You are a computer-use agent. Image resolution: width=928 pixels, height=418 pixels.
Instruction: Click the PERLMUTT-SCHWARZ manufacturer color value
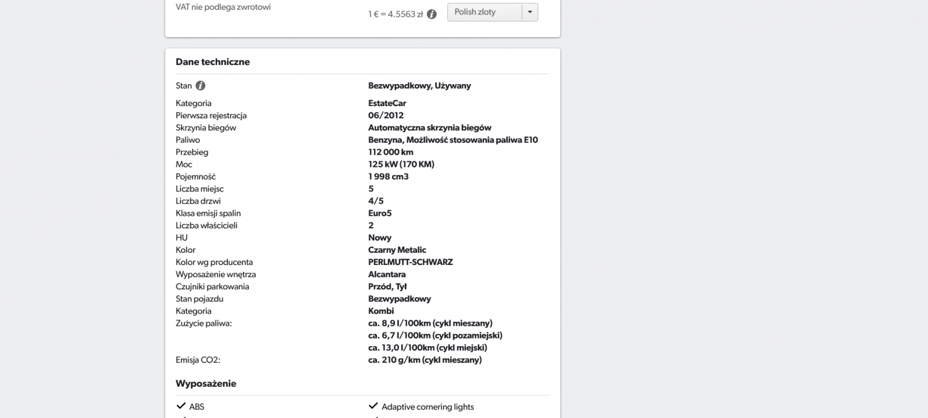point(410,262)
